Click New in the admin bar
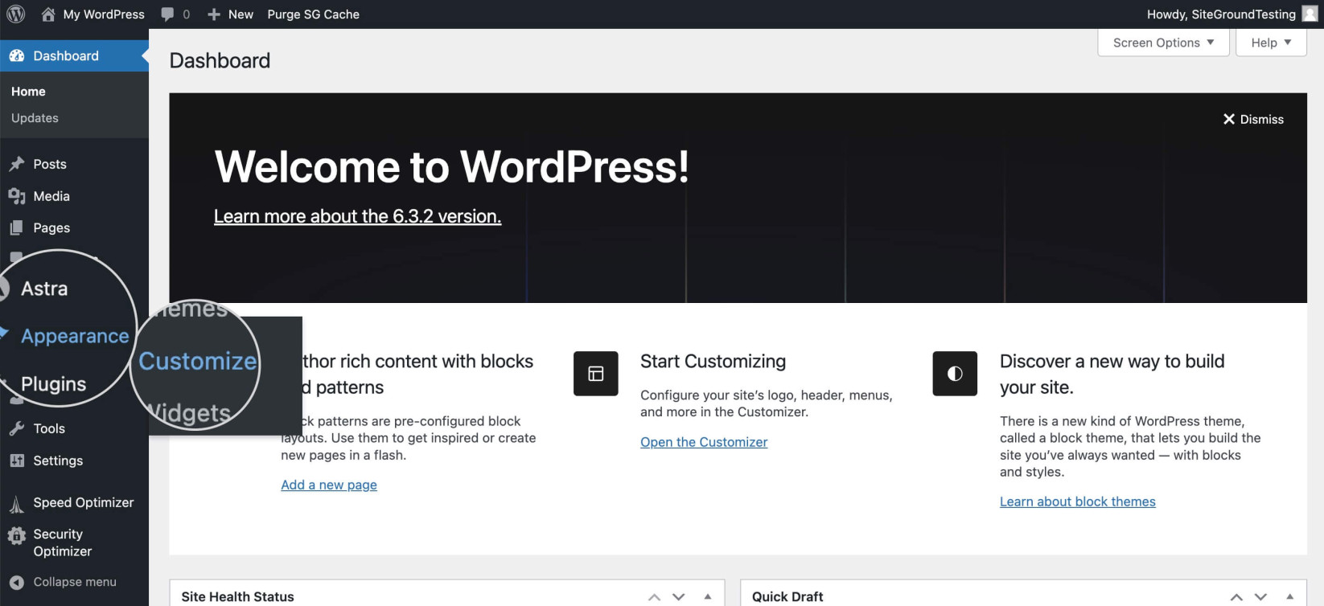Image resolution: width=1324 pixels, height=606 pixels. coord(230,14)
